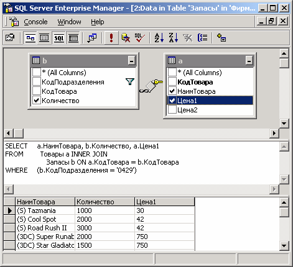Click the Add Table toolbar icon
293x267 pixels.
click(x=221, y=38)
